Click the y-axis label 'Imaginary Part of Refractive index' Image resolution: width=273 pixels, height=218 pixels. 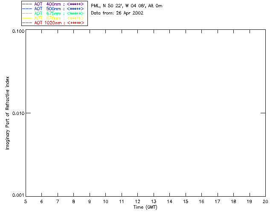coord(7,113)
